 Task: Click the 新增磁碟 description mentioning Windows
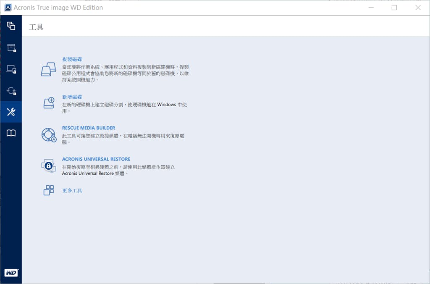(124, 108)
